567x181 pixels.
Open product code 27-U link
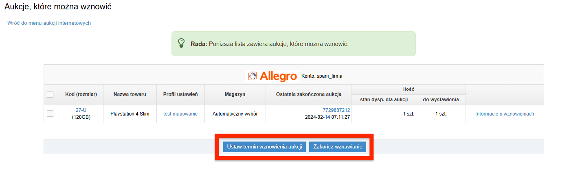pos(81,110)
